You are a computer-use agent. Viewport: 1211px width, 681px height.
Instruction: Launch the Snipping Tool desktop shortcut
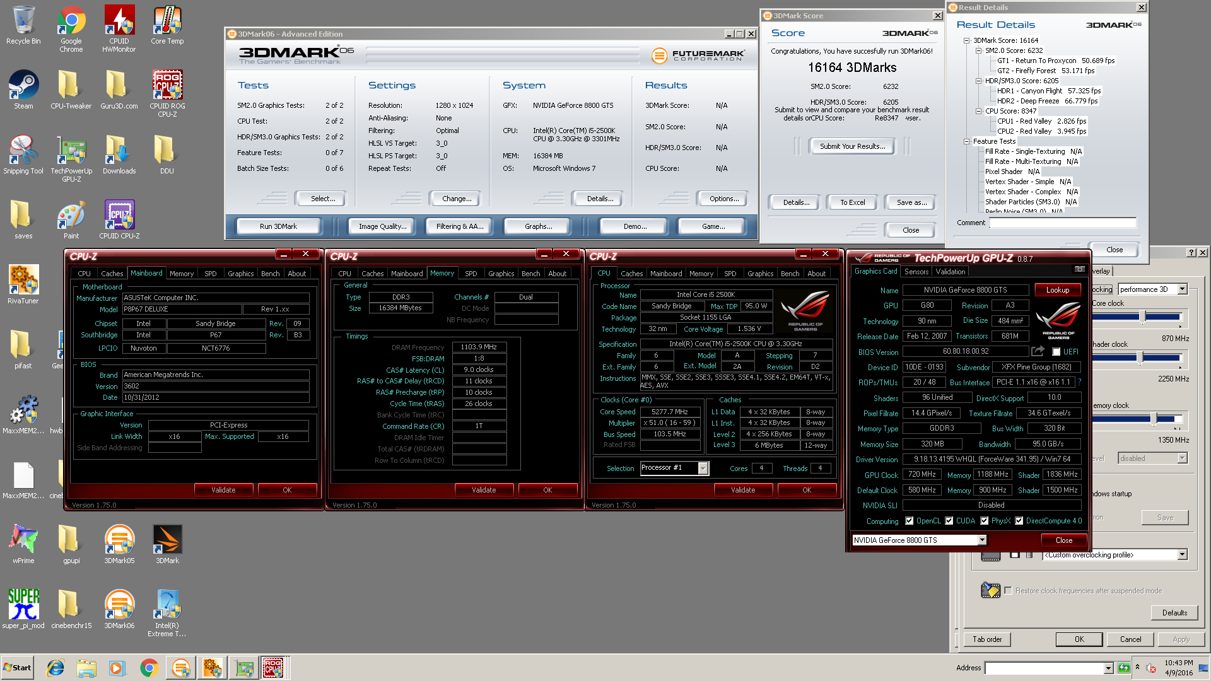pos(23,154)
